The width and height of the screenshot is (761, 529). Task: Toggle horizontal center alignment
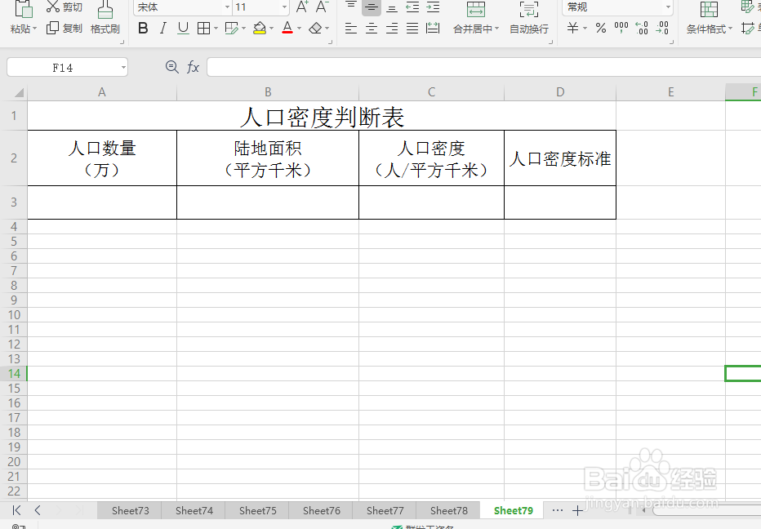(372, 29)
